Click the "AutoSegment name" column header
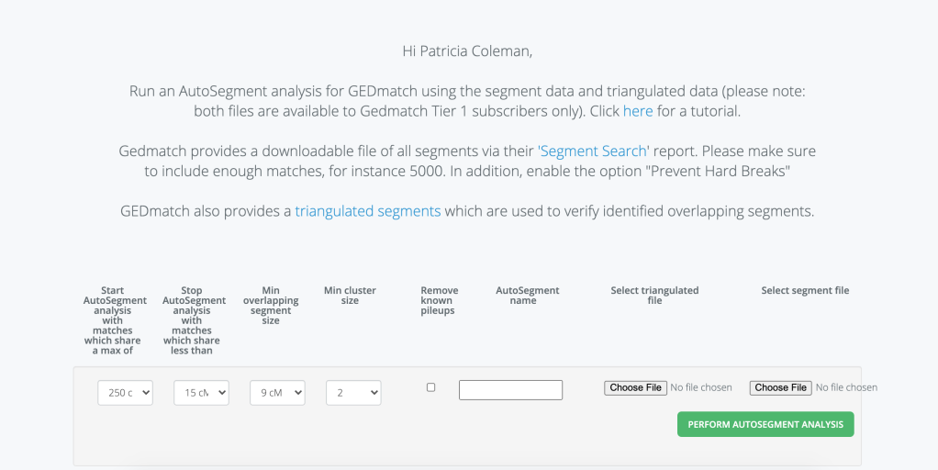The image size is (938, 470). 528,296
